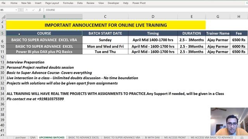The image size is (248, 139).
Task: Select column H header
Action: (239, 17)
